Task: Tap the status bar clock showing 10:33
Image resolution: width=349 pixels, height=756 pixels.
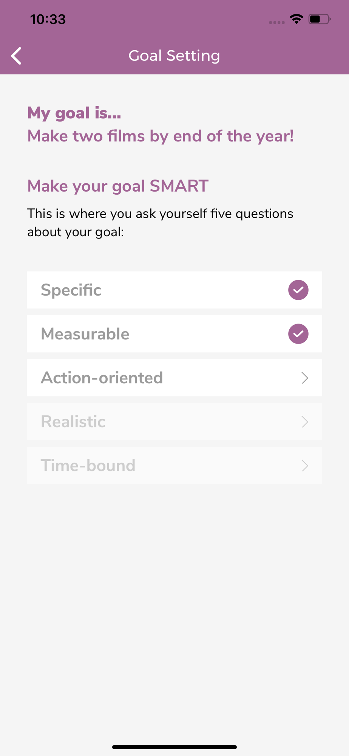Action: 48,19
